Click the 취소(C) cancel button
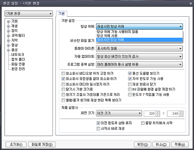Screen dimensions: 194x150 click(x=161, y=145)
